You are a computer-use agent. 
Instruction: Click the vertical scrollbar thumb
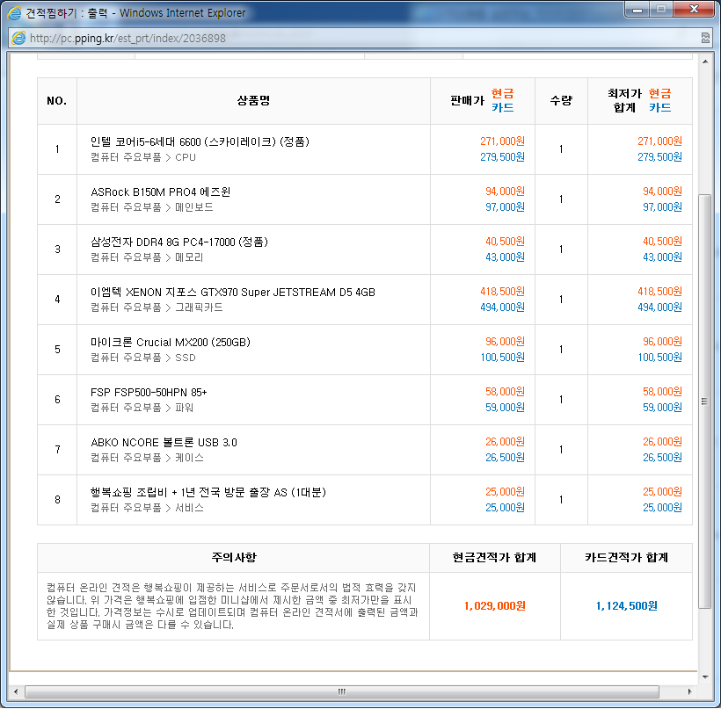pos(704,402)
